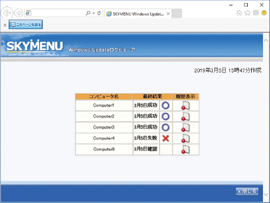Viewport: 270px width, 203px height.
Task: Click 3月5日成功 result for Computer1
Action: point(146,105)
